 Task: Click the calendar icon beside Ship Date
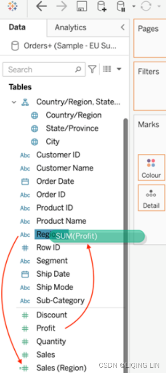25,275
